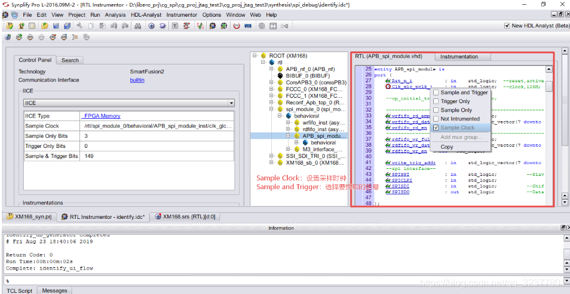Click the Open Project folder toolbar icon
This screenshot has width=570, height=294.
pos(44,26)
